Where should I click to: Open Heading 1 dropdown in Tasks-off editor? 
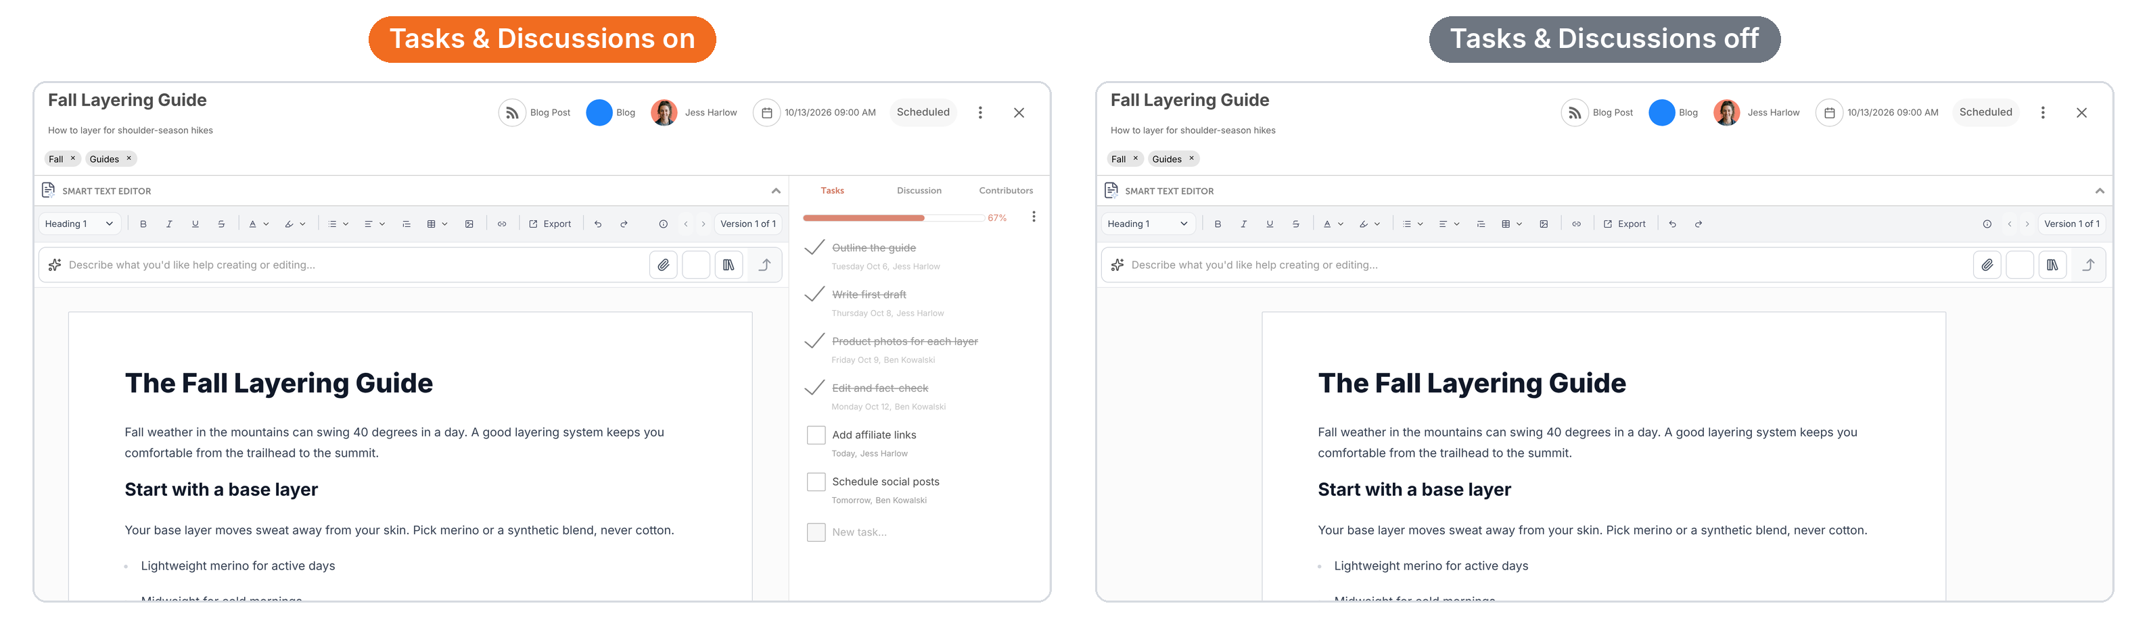pos(1149,224)
